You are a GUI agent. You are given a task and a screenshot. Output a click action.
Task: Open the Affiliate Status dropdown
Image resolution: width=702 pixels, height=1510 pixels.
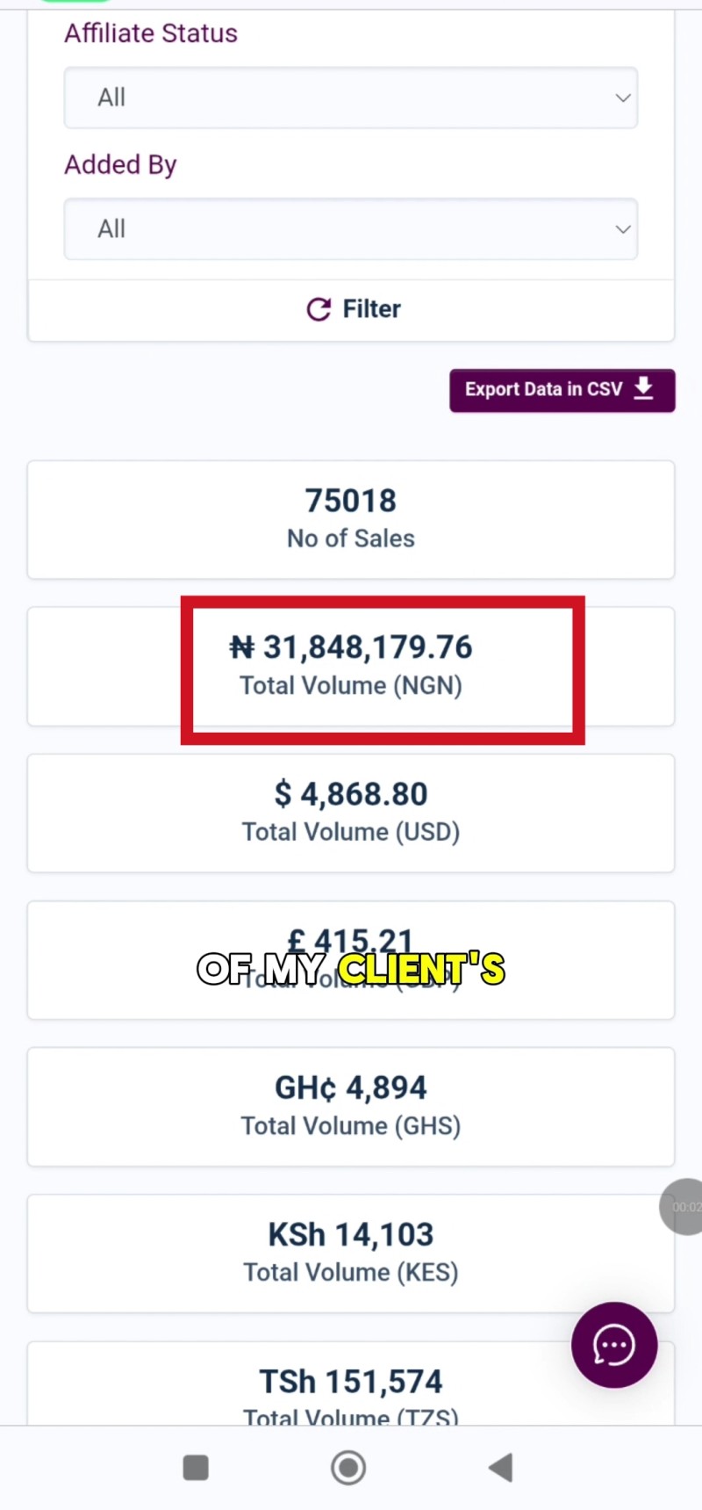pyautogui.click(x=351, y=98)
